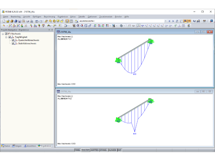The image size is (215, 161).
Task: Uncheck the Stabilitätsnachweis checkbox
Action: pos(13,43)
